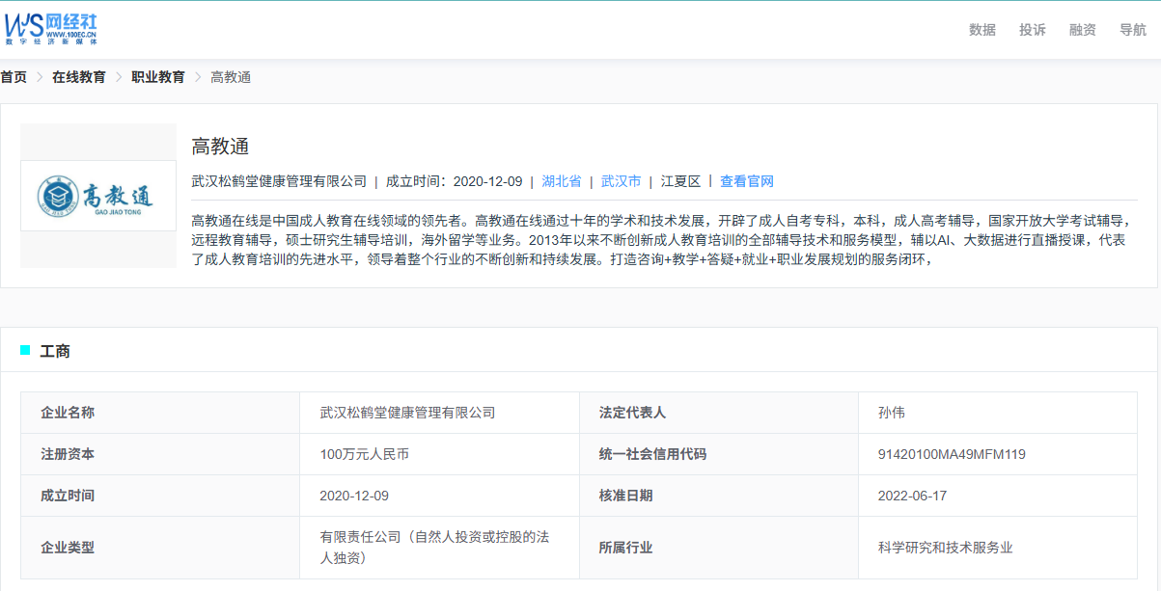
Task: Go to 首页 breadcrumb
Action: tap(14, 77)
